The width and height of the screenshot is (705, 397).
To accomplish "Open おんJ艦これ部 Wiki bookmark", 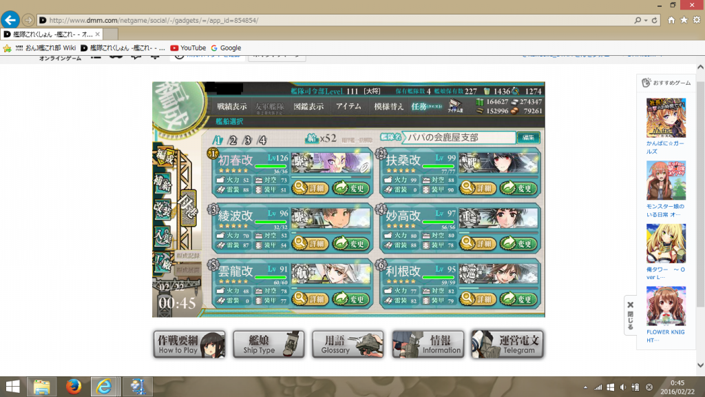I will 45,48.
